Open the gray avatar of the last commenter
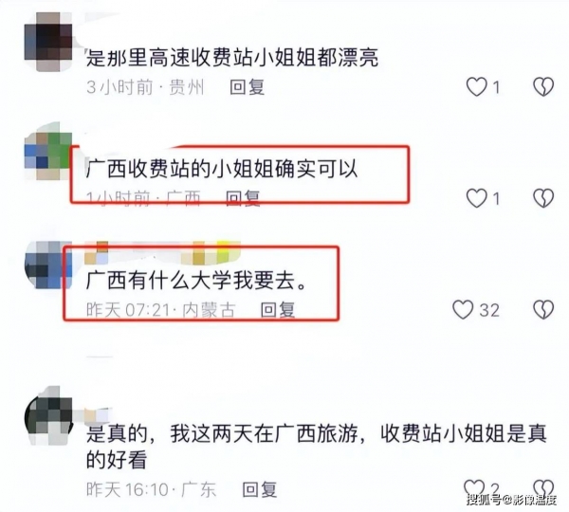Image resolution: width=569 pixels, height=512 pixels. tap(49, 416)
